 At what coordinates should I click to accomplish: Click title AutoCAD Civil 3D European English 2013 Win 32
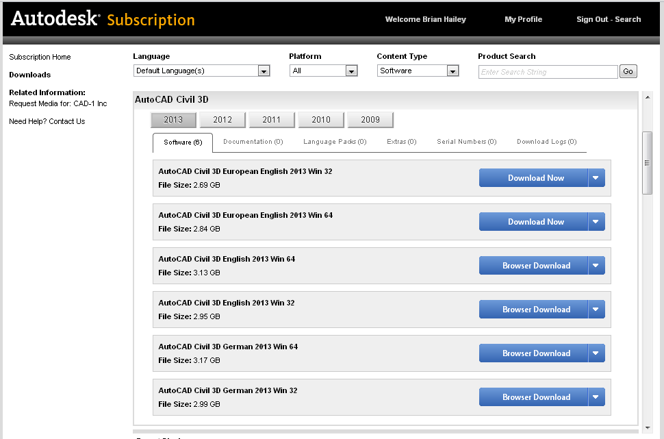coord(245,171)
